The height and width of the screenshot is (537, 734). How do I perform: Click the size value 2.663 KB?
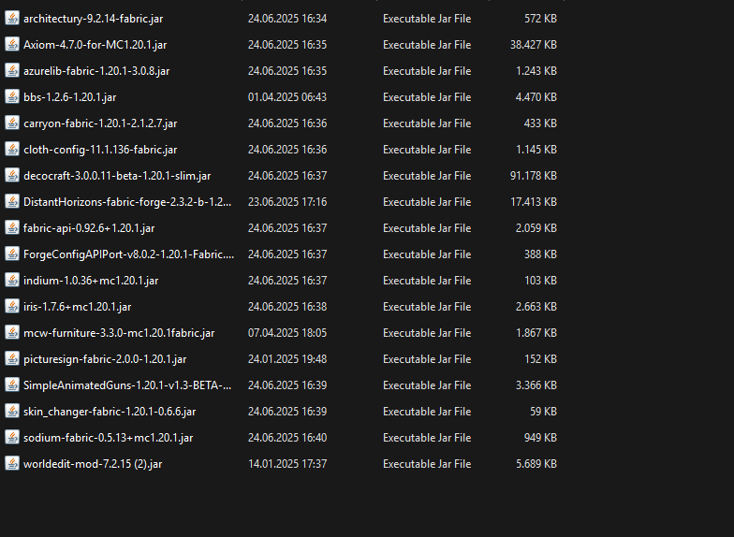pyautogui.click(x=536, y=307)
